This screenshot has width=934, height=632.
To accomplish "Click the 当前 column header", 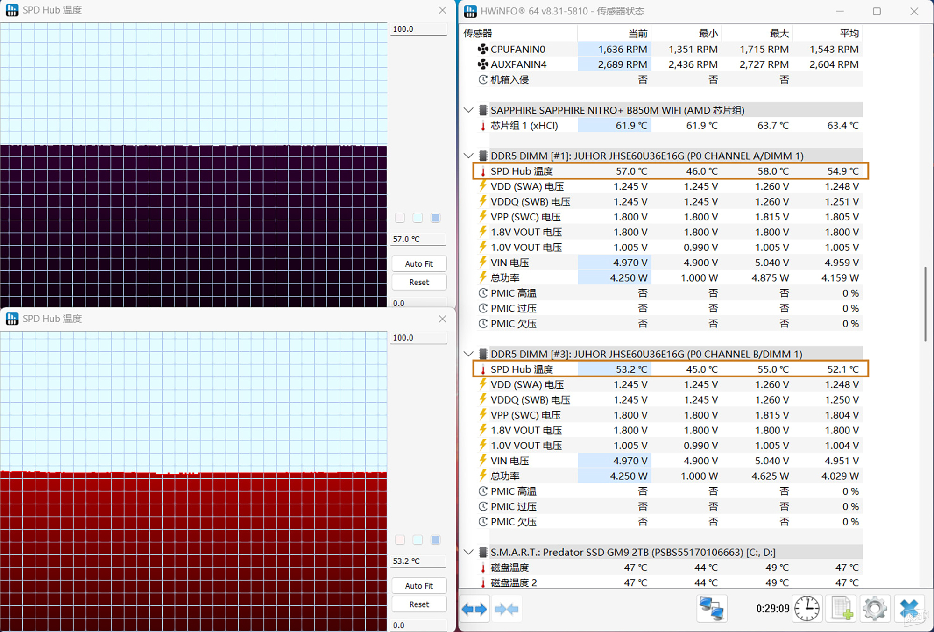I will [637, 34].
